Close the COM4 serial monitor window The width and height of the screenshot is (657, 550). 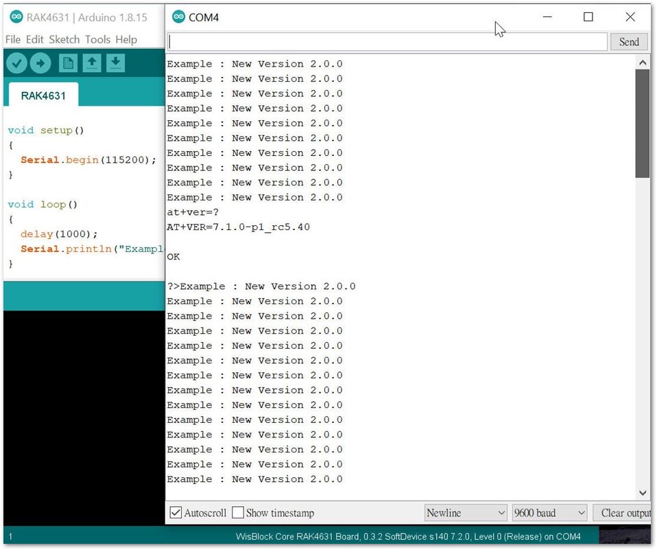[630, 16]
